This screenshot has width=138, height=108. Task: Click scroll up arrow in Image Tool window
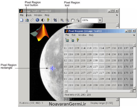pos(117,25)
